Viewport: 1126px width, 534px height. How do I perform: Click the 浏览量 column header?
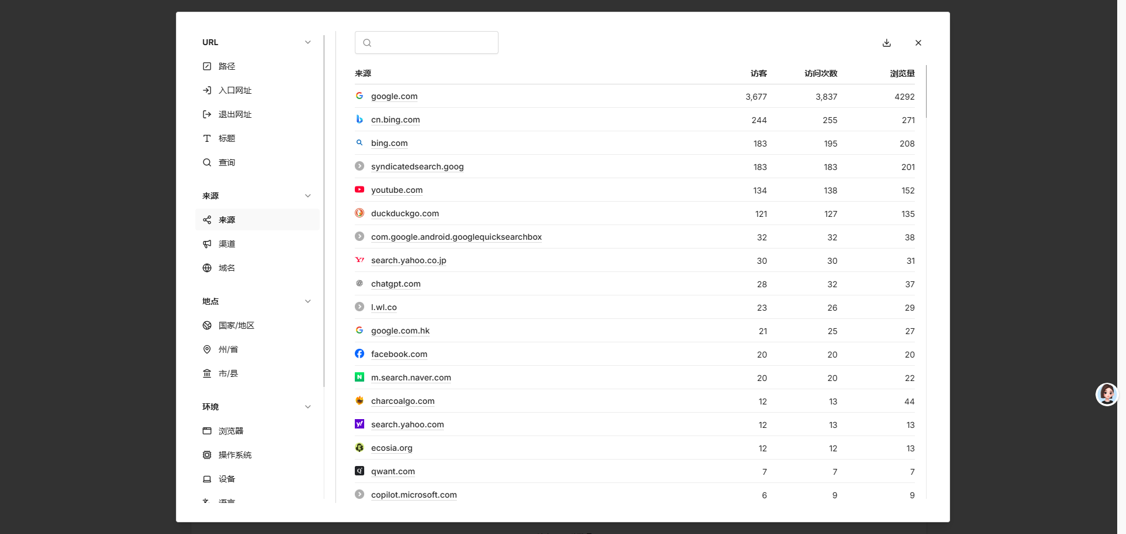pos(903,73)
